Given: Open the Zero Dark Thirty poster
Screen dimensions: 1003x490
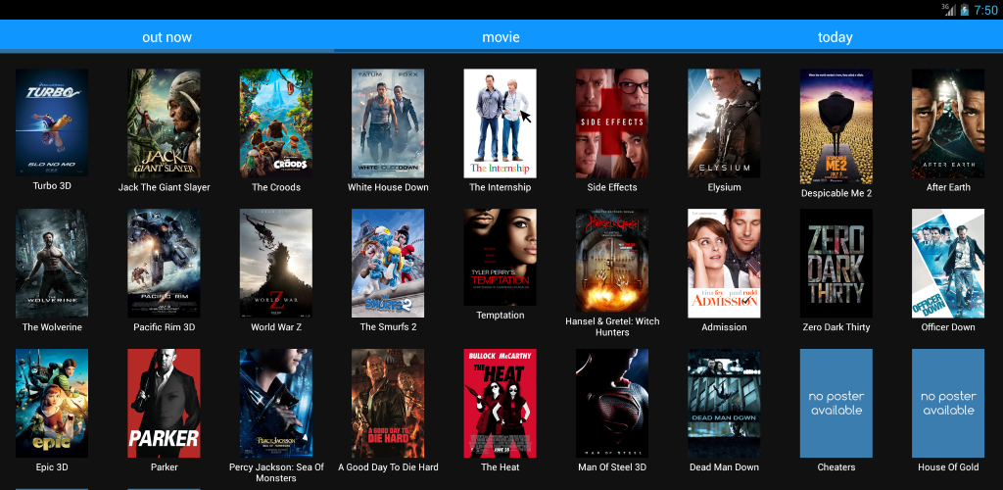Looking at the screenshot, I should pos(836,264).
